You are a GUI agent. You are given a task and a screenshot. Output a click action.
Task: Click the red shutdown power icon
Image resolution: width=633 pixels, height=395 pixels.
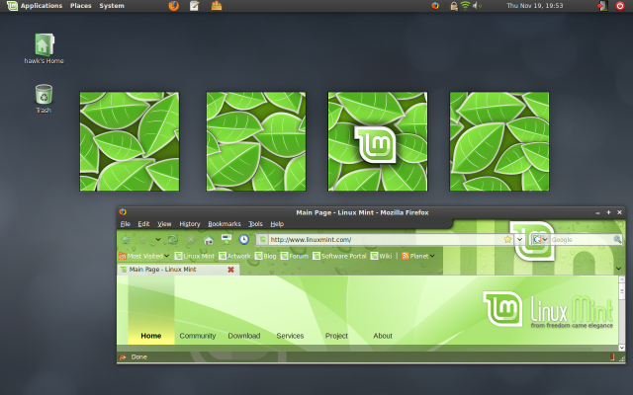[x=620, y=6]
